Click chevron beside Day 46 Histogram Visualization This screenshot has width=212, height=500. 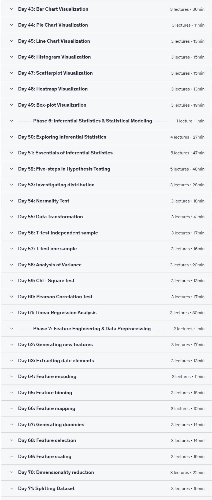click(12, 57)
